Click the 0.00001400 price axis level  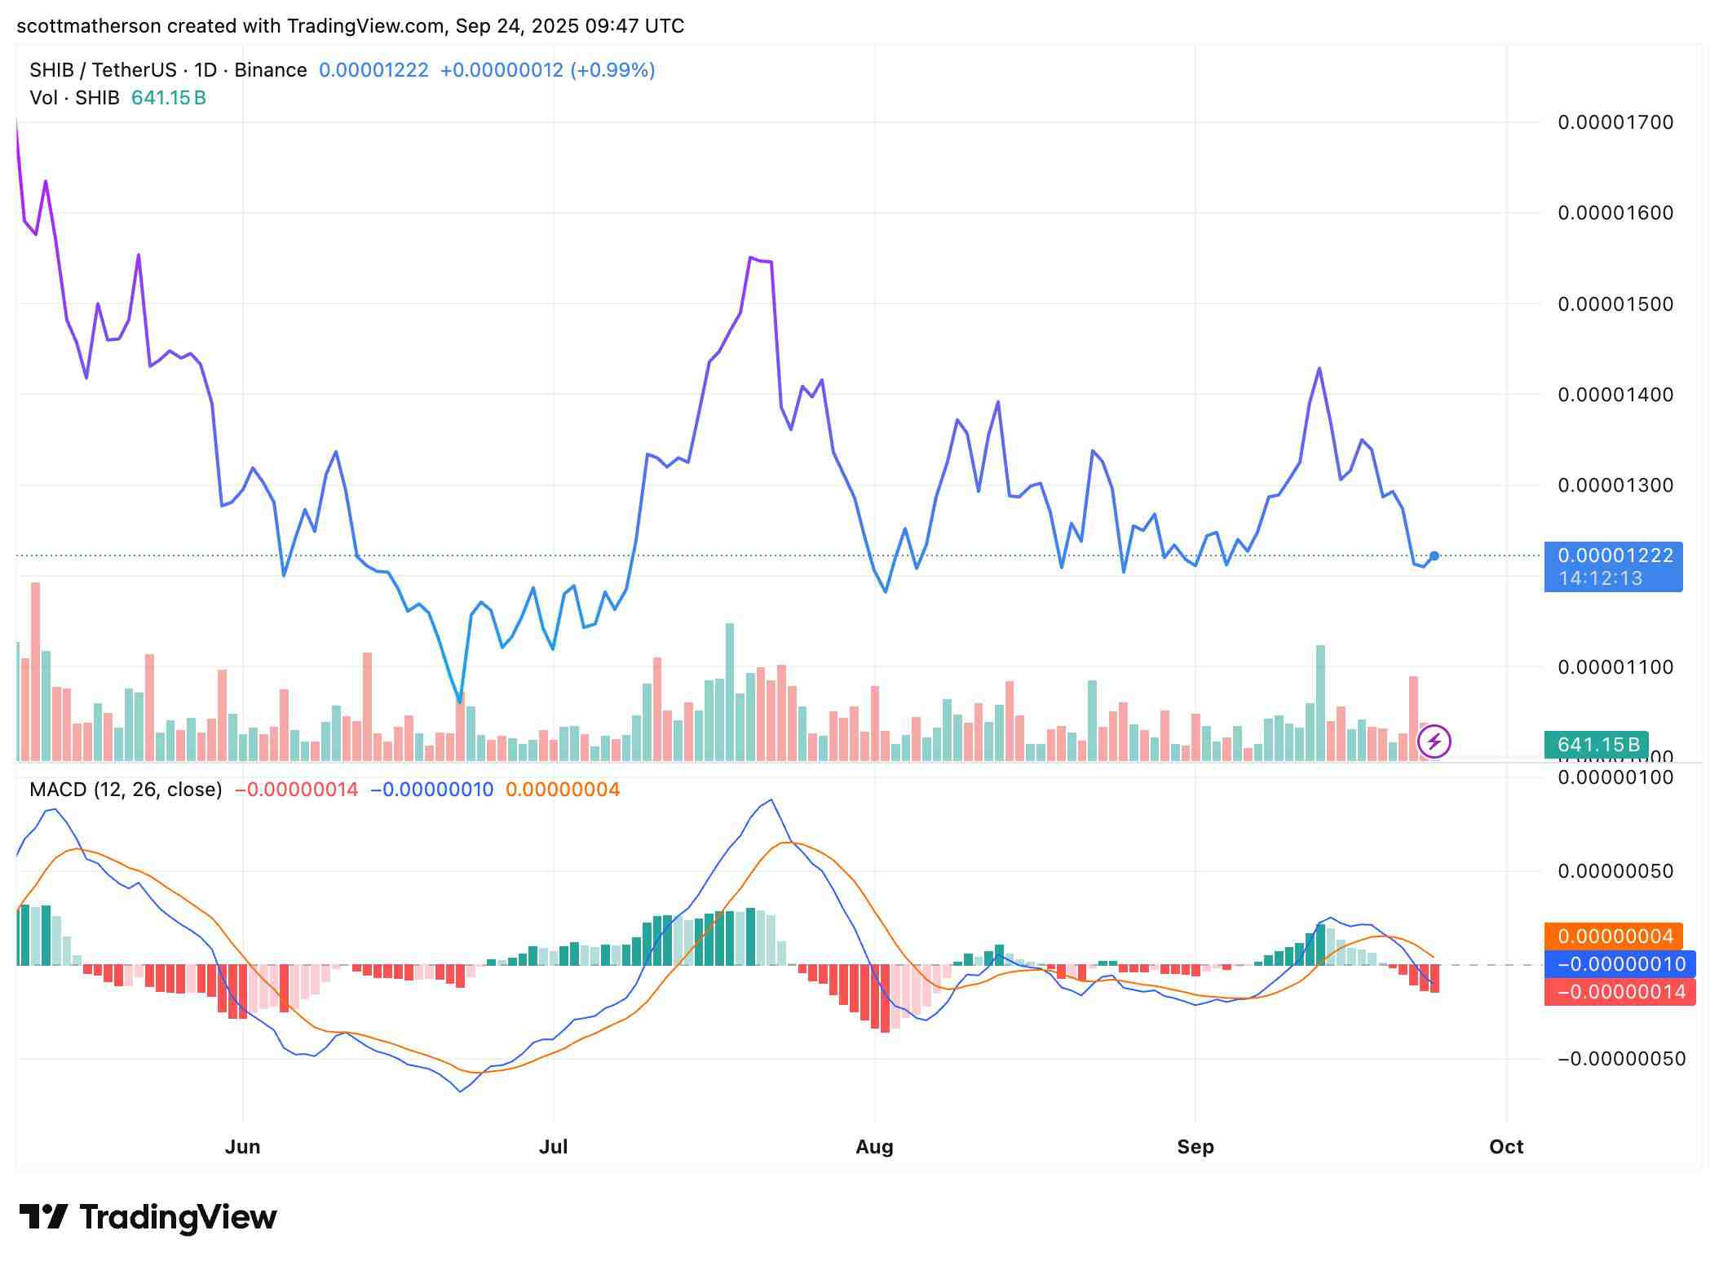tap(1615, 395)
